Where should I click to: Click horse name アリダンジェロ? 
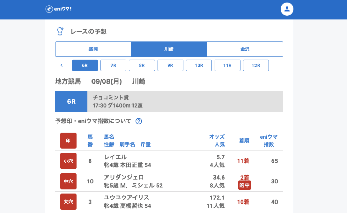click(x=124, y=177)
